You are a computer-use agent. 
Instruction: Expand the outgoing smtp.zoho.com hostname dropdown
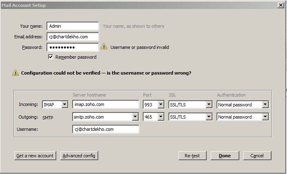[135, 117]
